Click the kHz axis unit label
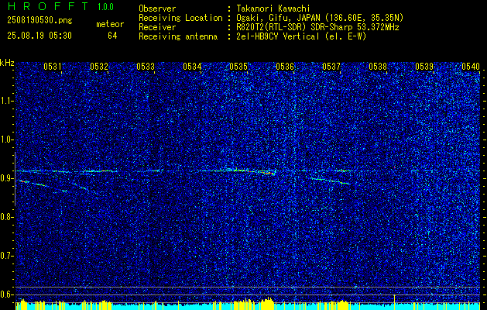Viewport: 487px width, 310px height. (x=7, y=63)
